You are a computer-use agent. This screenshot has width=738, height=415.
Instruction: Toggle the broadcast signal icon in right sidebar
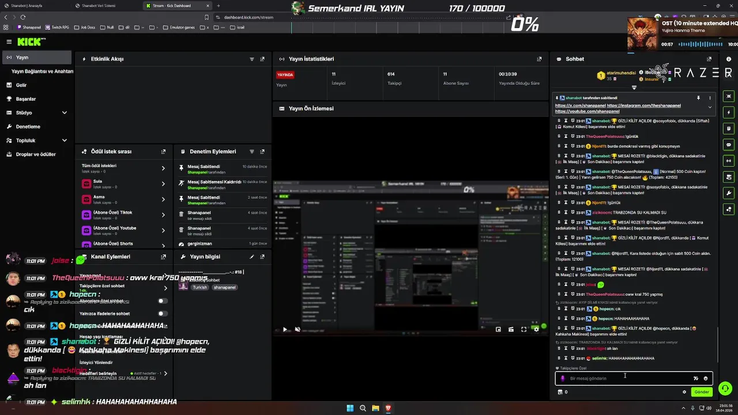point(729,161)
